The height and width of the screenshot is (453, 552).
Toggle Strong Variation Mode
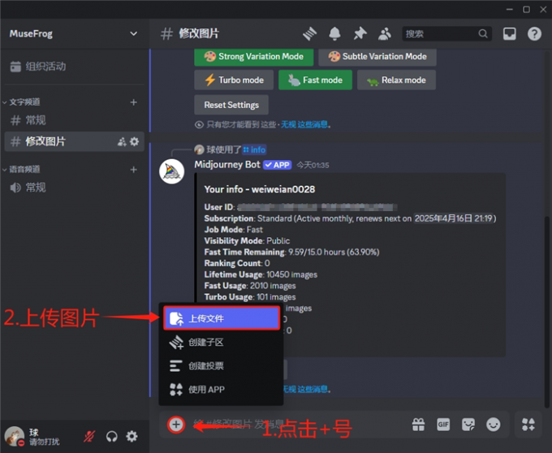pyautogui.click(x=254, y=56)
